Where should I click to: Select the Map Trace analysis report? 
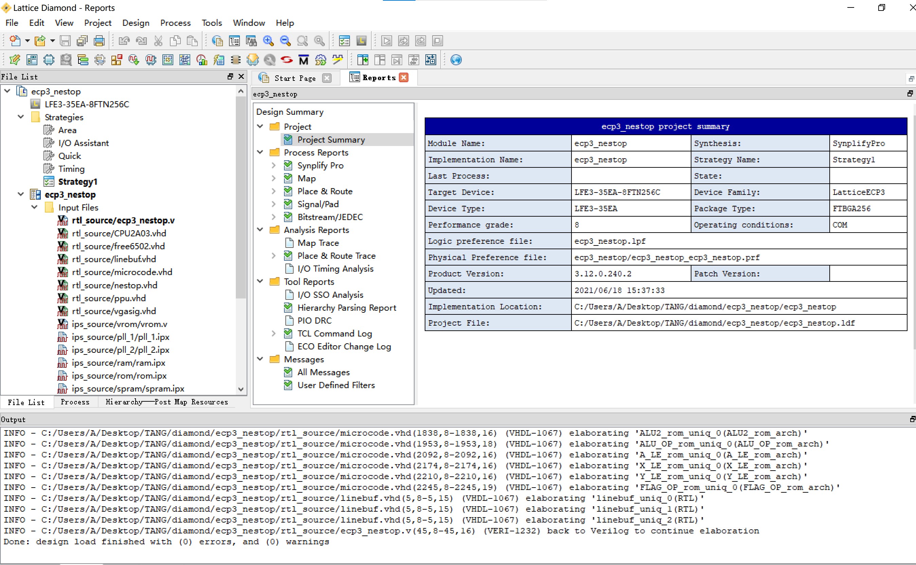click(317, 243)
